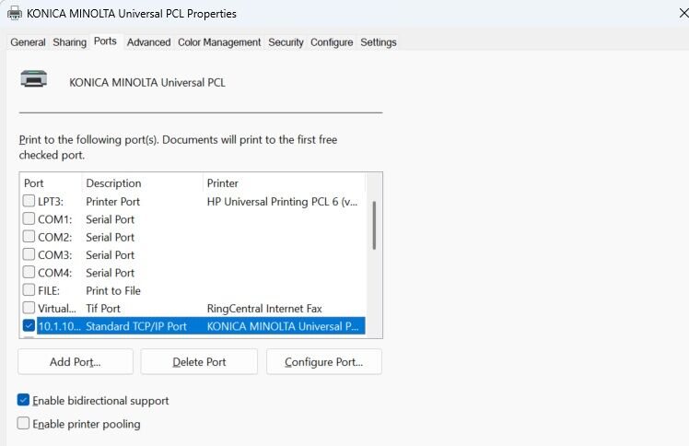This screenshot has width=689, height=446.
Task: Tick the COM4 serial port checkbox
Action: tap(29, 273)
